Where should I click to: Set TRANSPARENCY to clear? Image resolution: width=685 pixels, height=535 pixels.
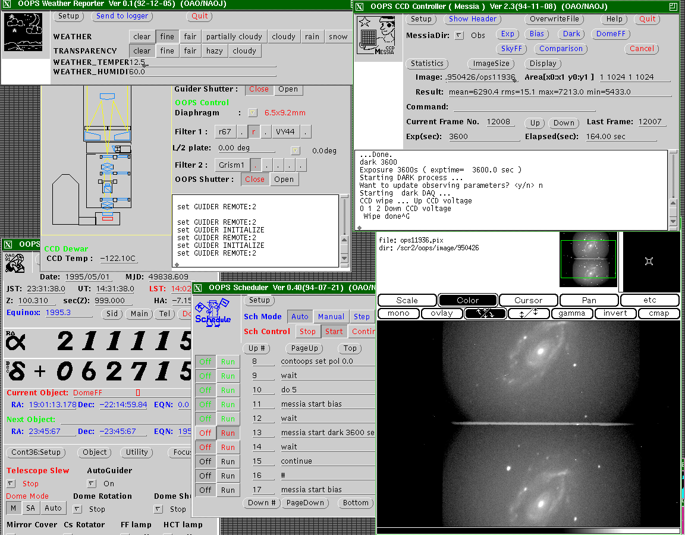142,51
